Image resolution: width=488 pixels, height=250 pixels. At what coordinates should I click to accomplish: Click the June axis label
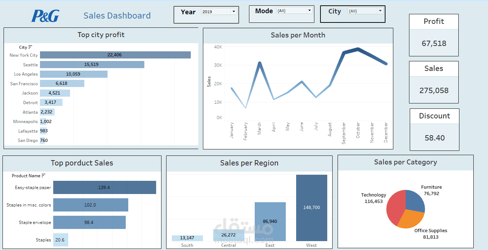(302, 127)
